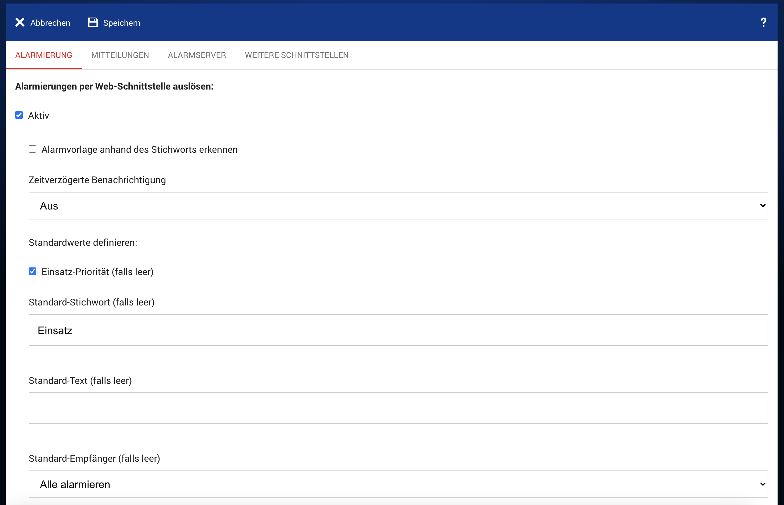Focus the empty Standard-Text field
784x505 pixels.
click(398, 408)
